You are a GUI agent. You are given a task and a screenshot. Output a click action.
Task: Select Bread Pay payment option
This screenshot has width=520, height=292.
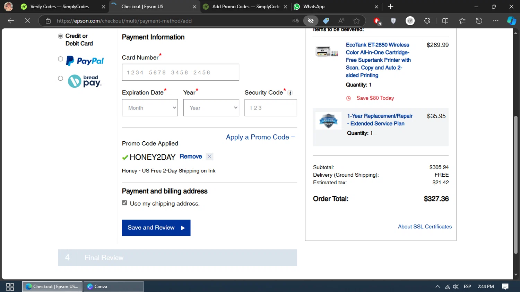(x=60, y=78)
